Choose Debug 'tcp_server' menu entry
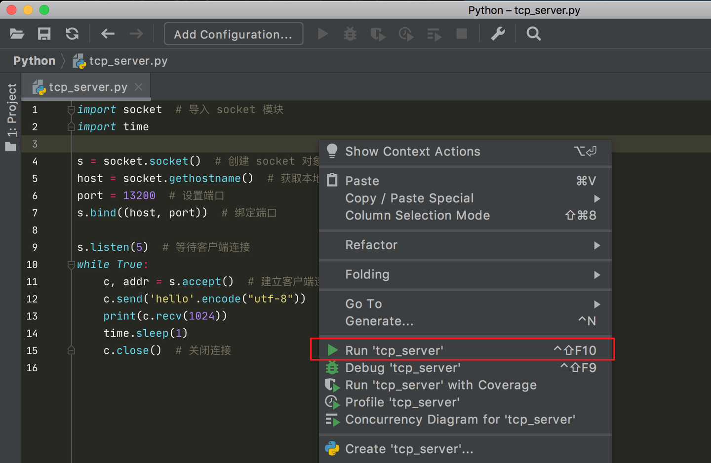Screen dimensions: 711x463 pos(402,368)
